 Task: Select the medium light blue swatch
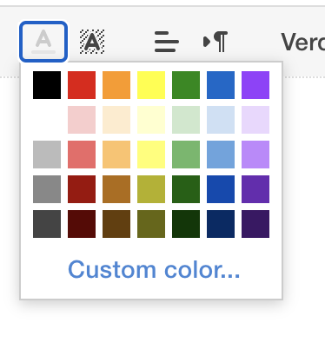coord(221,155)
